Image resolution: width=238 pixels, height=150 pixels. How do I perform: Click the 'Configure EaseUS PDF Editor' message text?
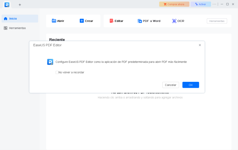coord(121,62)
